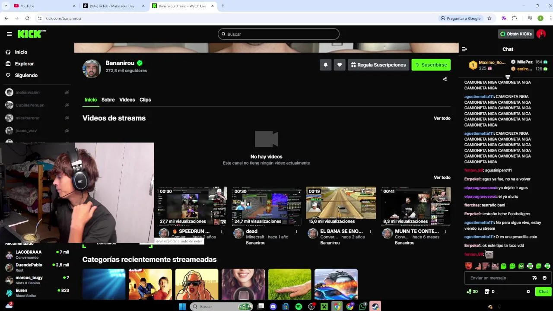Open the Chrome extensions puzzle icon
Screen dimensions: 553x311
(515, 18)
